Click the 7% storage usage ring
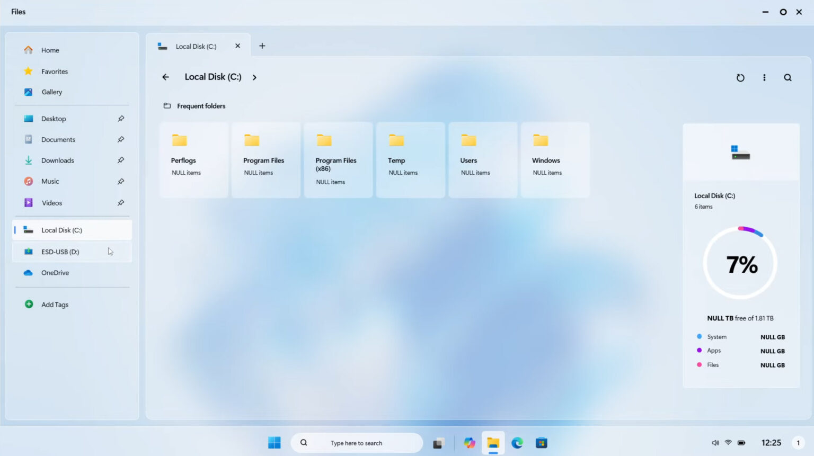 click(x=741, y=262)
